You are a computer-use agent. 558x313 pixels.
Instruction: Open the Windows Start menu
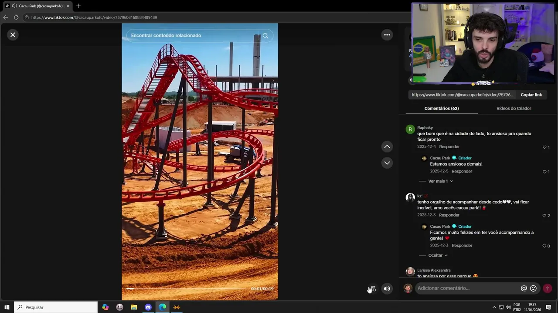[x=7, y=307]
